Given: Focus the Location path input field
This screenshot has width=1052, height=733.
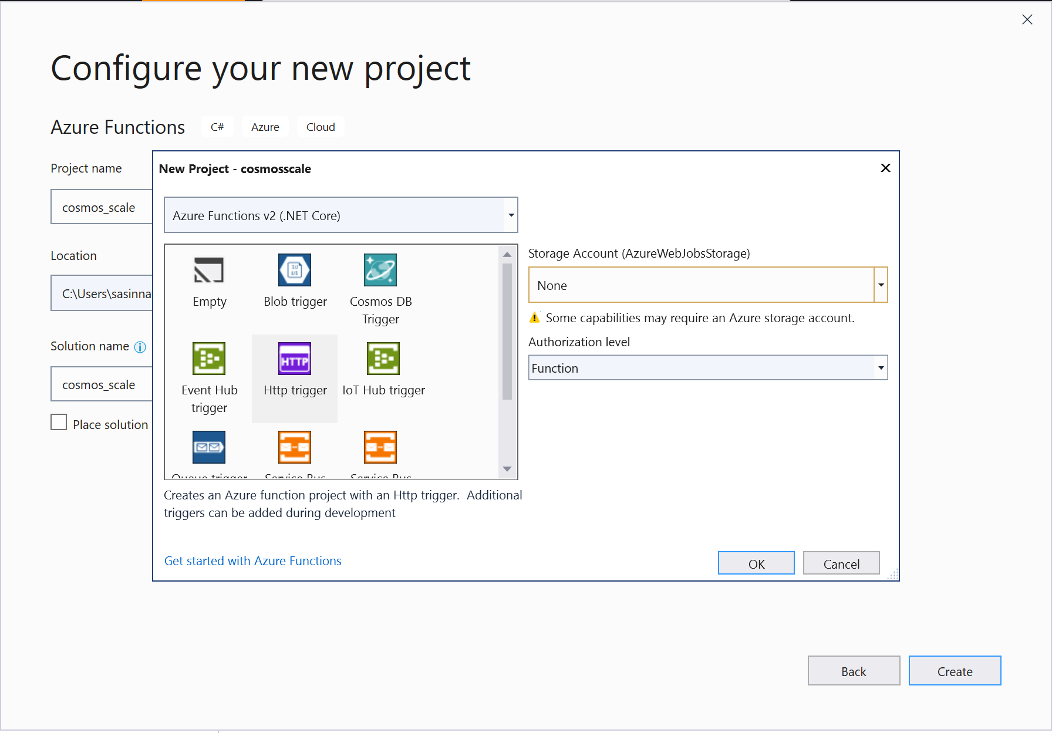Looking at the screenshot, I should coord(102,293).
